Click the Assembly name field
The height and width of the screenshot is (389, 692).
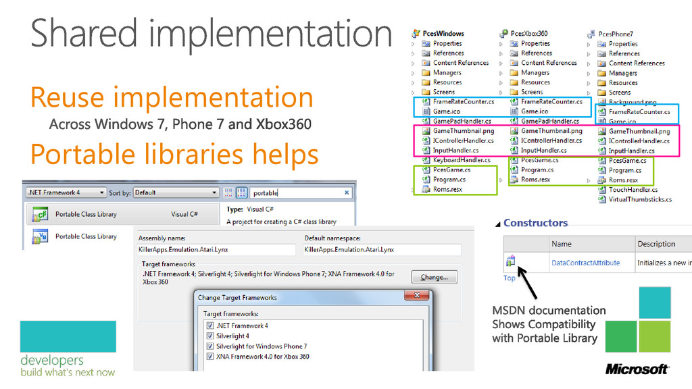pos(216,250)
